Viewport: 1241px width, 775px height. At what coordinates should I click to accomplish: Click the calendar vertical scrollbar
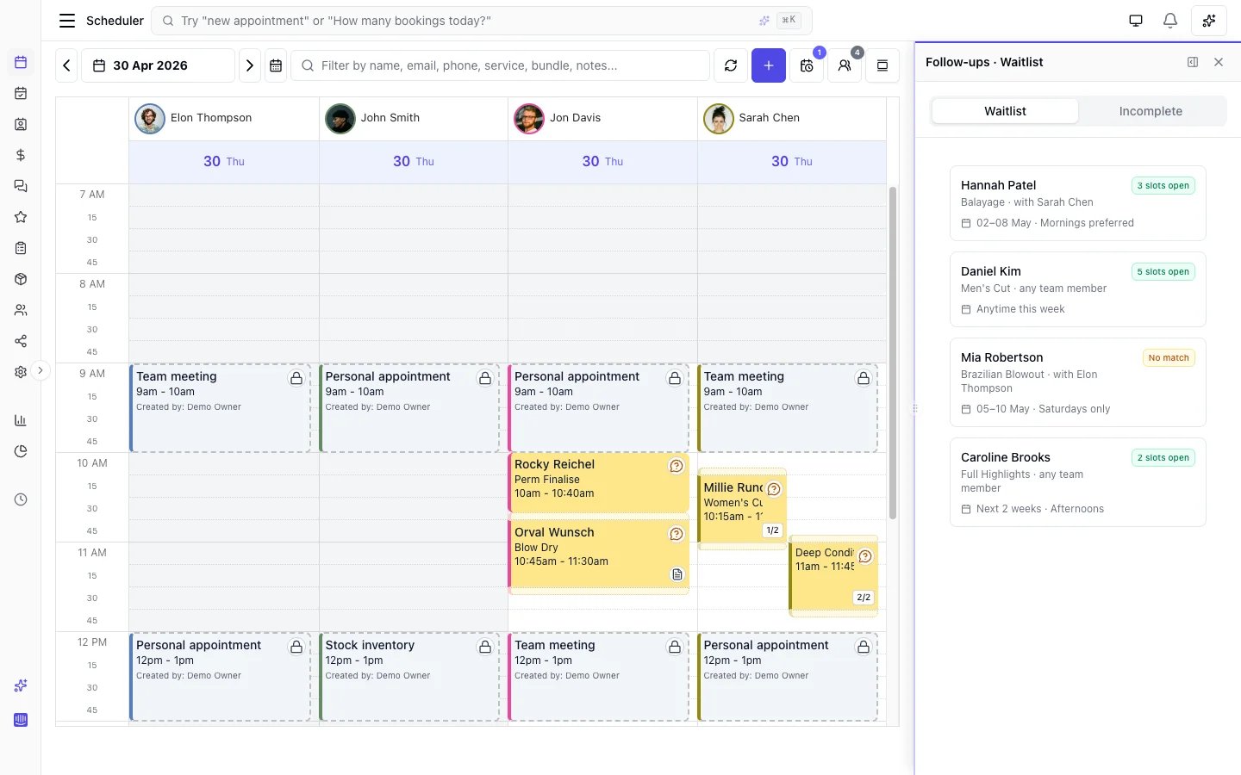point(893,353)
